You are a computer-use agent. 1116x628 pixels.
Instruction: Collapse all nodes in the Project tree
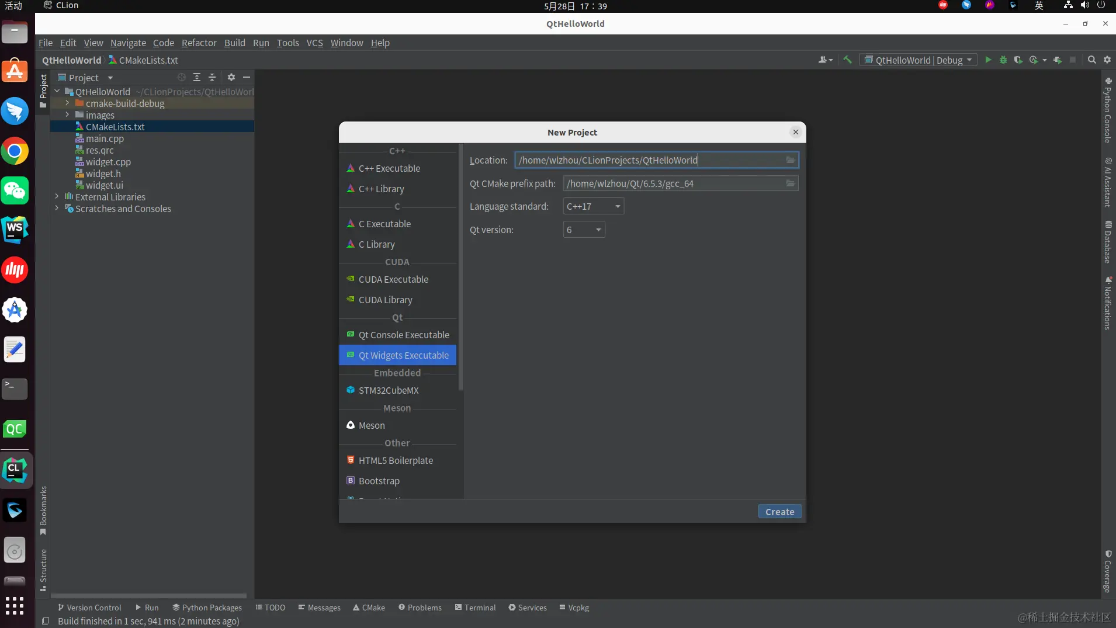212,77
